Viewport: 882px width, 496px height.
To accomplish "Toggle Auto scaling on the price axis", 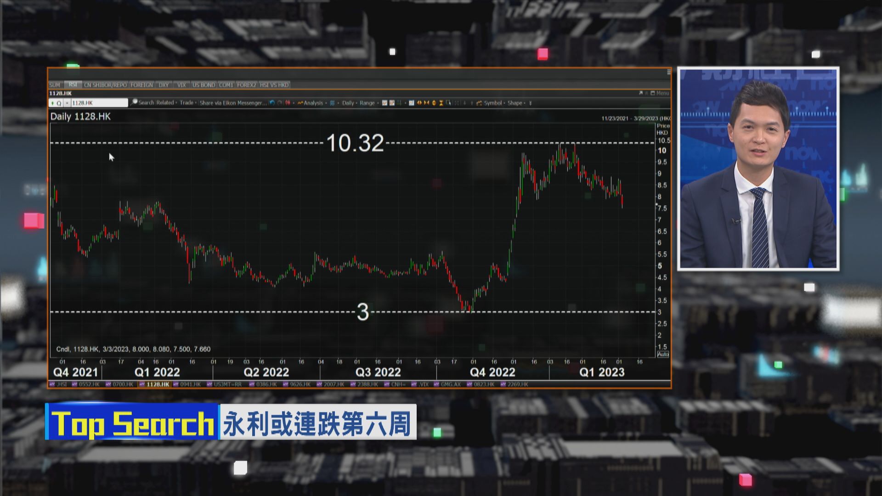I will click(662, 355).
